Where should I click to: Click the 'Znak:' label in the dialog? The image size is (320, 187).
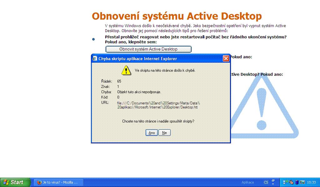(106, 87)
